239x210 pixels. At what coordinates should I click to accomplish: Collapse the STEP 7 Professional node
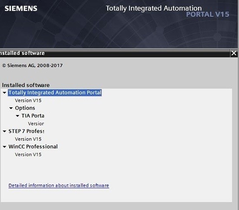pos(5,131)
